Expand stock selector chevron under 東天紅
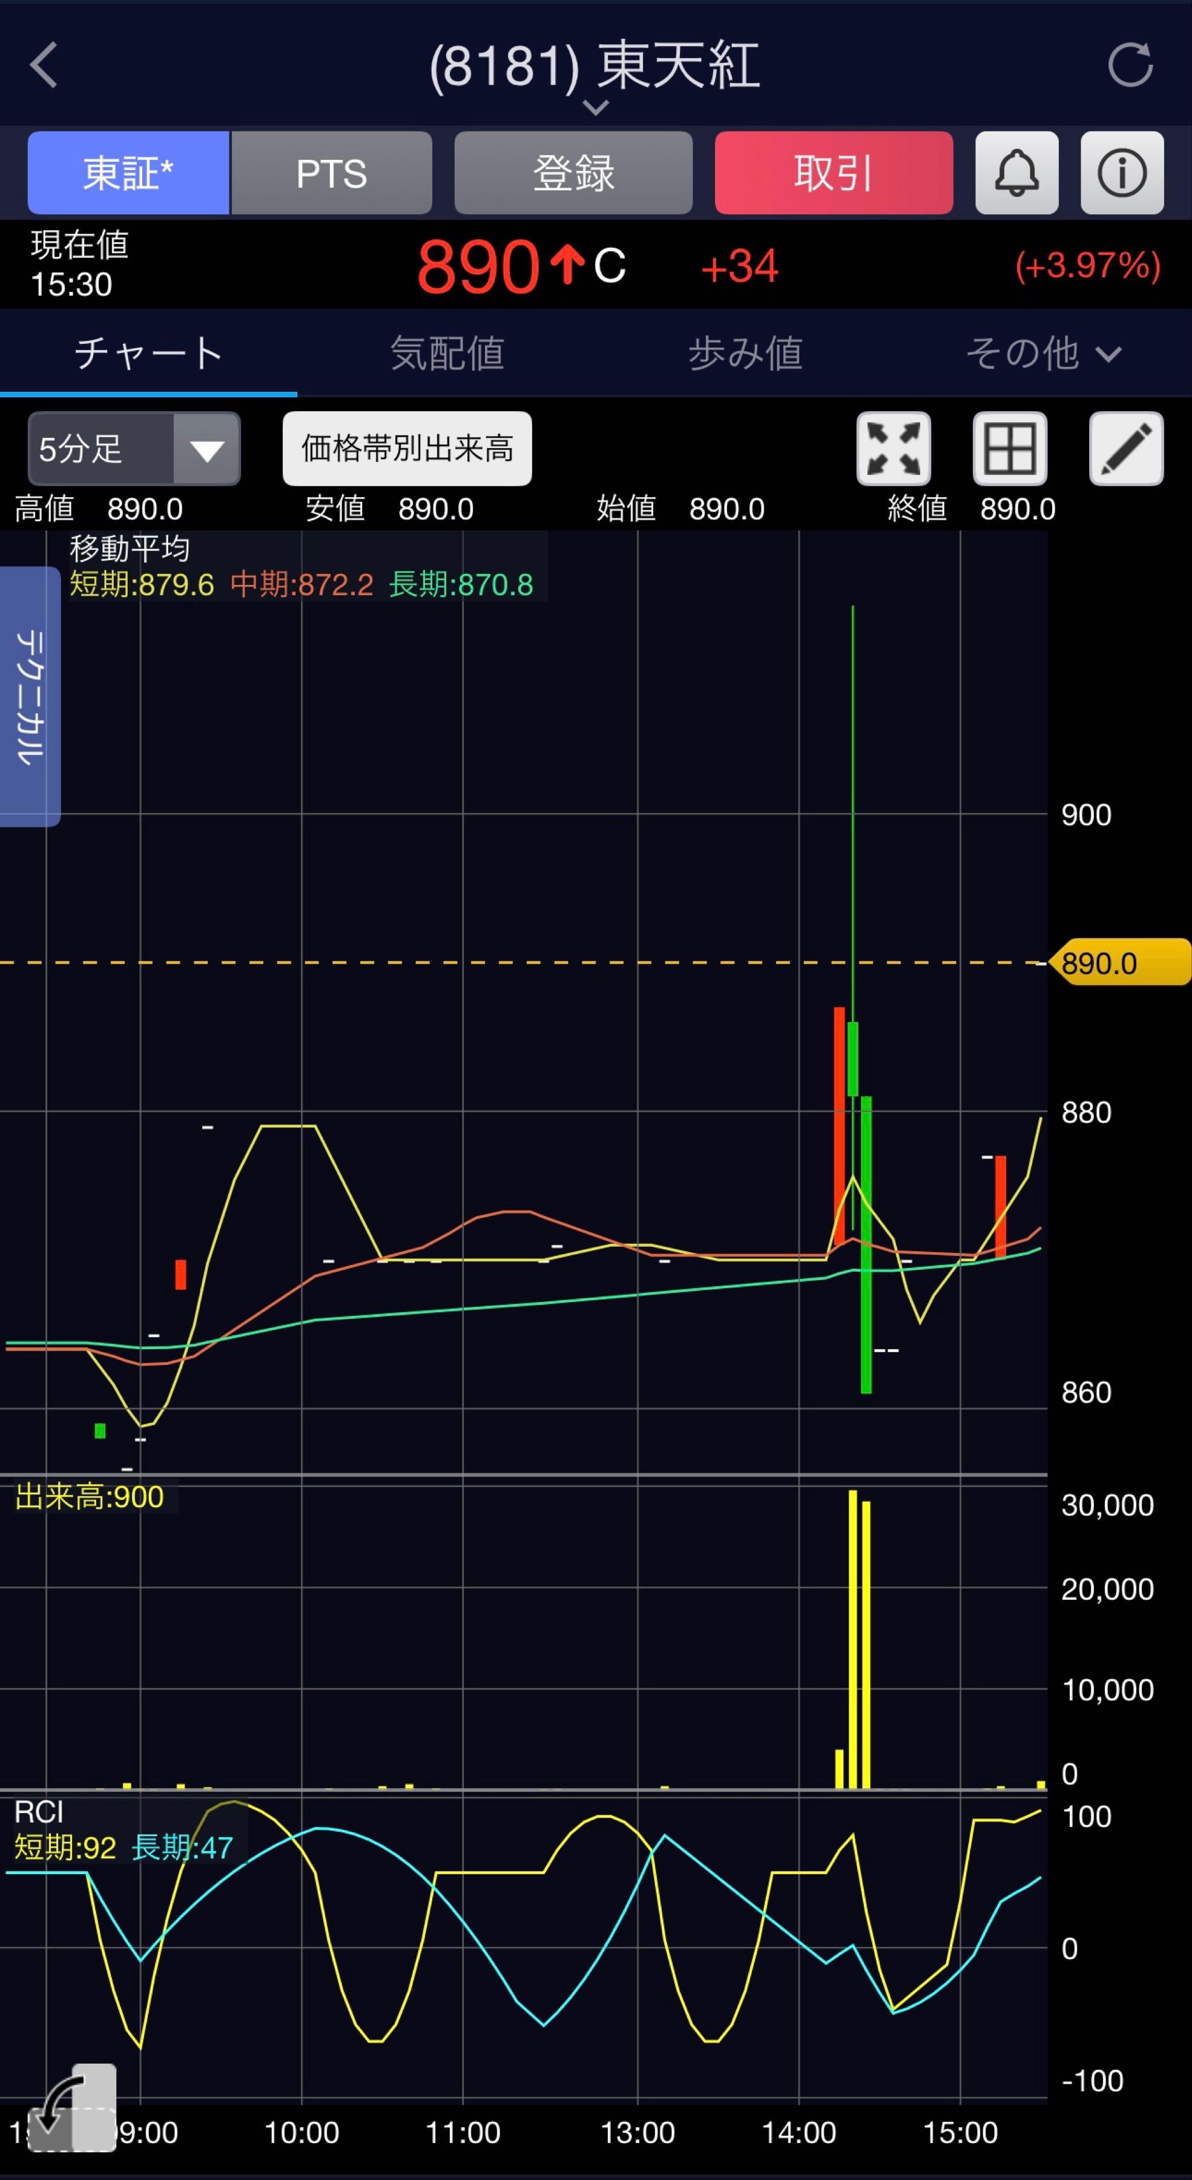The image size is (1192, 2180). coord(596,107)
